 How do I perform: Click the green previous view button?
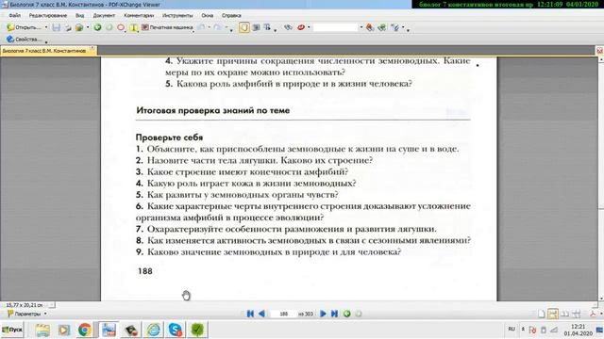coord(347,314)
